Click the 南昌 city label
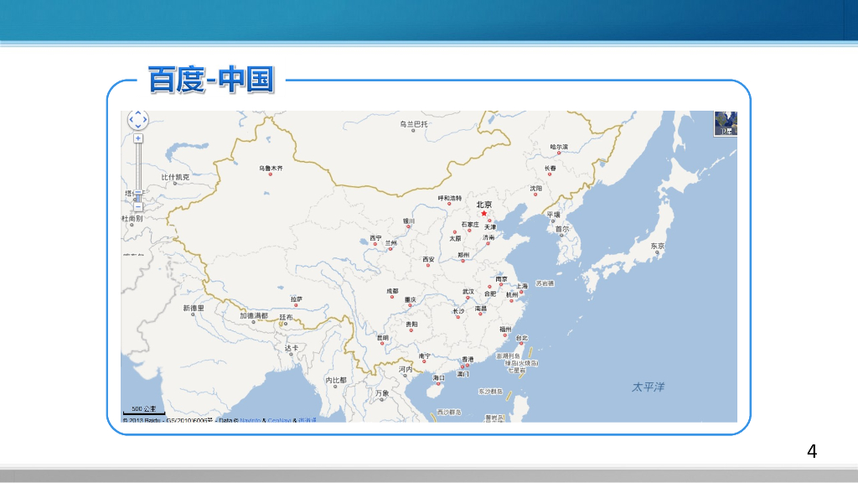Viewport: 858px width, 483px height. click(x=480, y=309)
